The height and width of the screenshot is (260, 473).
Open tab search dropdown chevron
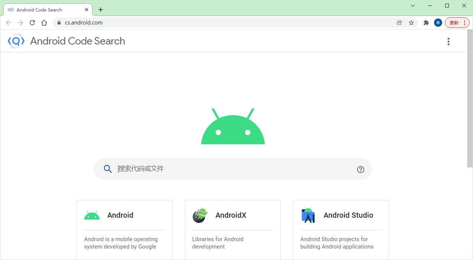coord(413,6)
